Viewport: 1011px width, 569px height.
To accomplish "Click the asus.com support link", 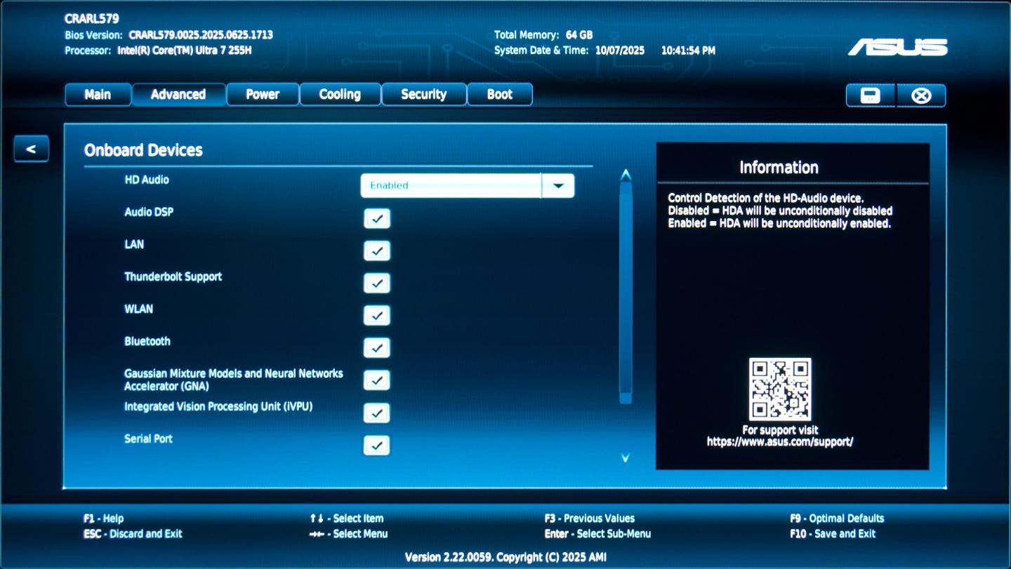I will [x=780, y=442].
